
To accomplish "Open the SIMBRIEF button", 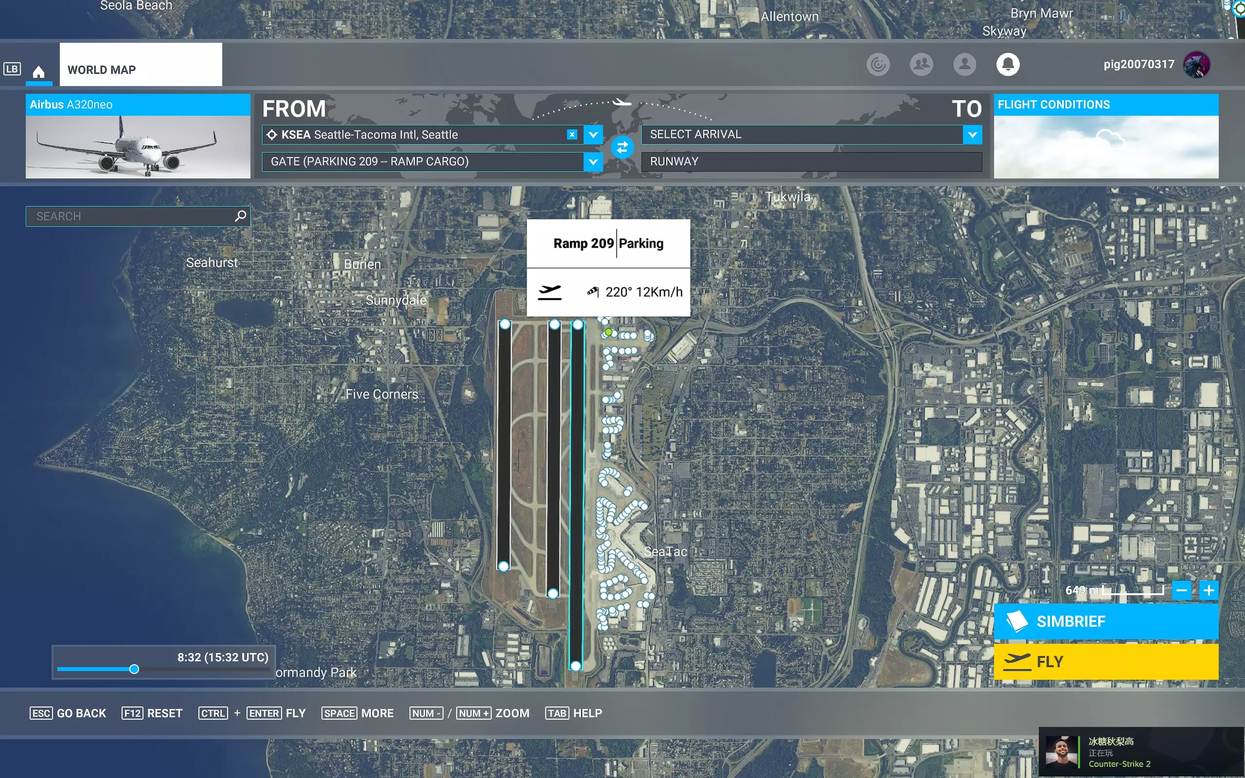I will click(x=1105, y=621).
